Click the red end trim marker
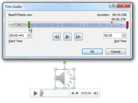The width and height of the screenshot is (138, 103). (127, 25)
